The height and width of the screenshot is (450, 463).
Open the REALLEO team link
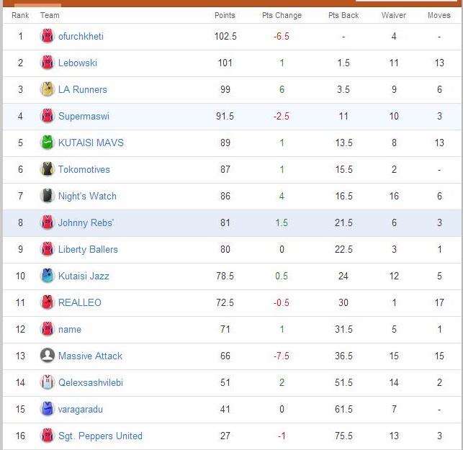pyautogui.click(x=80, y=303)
